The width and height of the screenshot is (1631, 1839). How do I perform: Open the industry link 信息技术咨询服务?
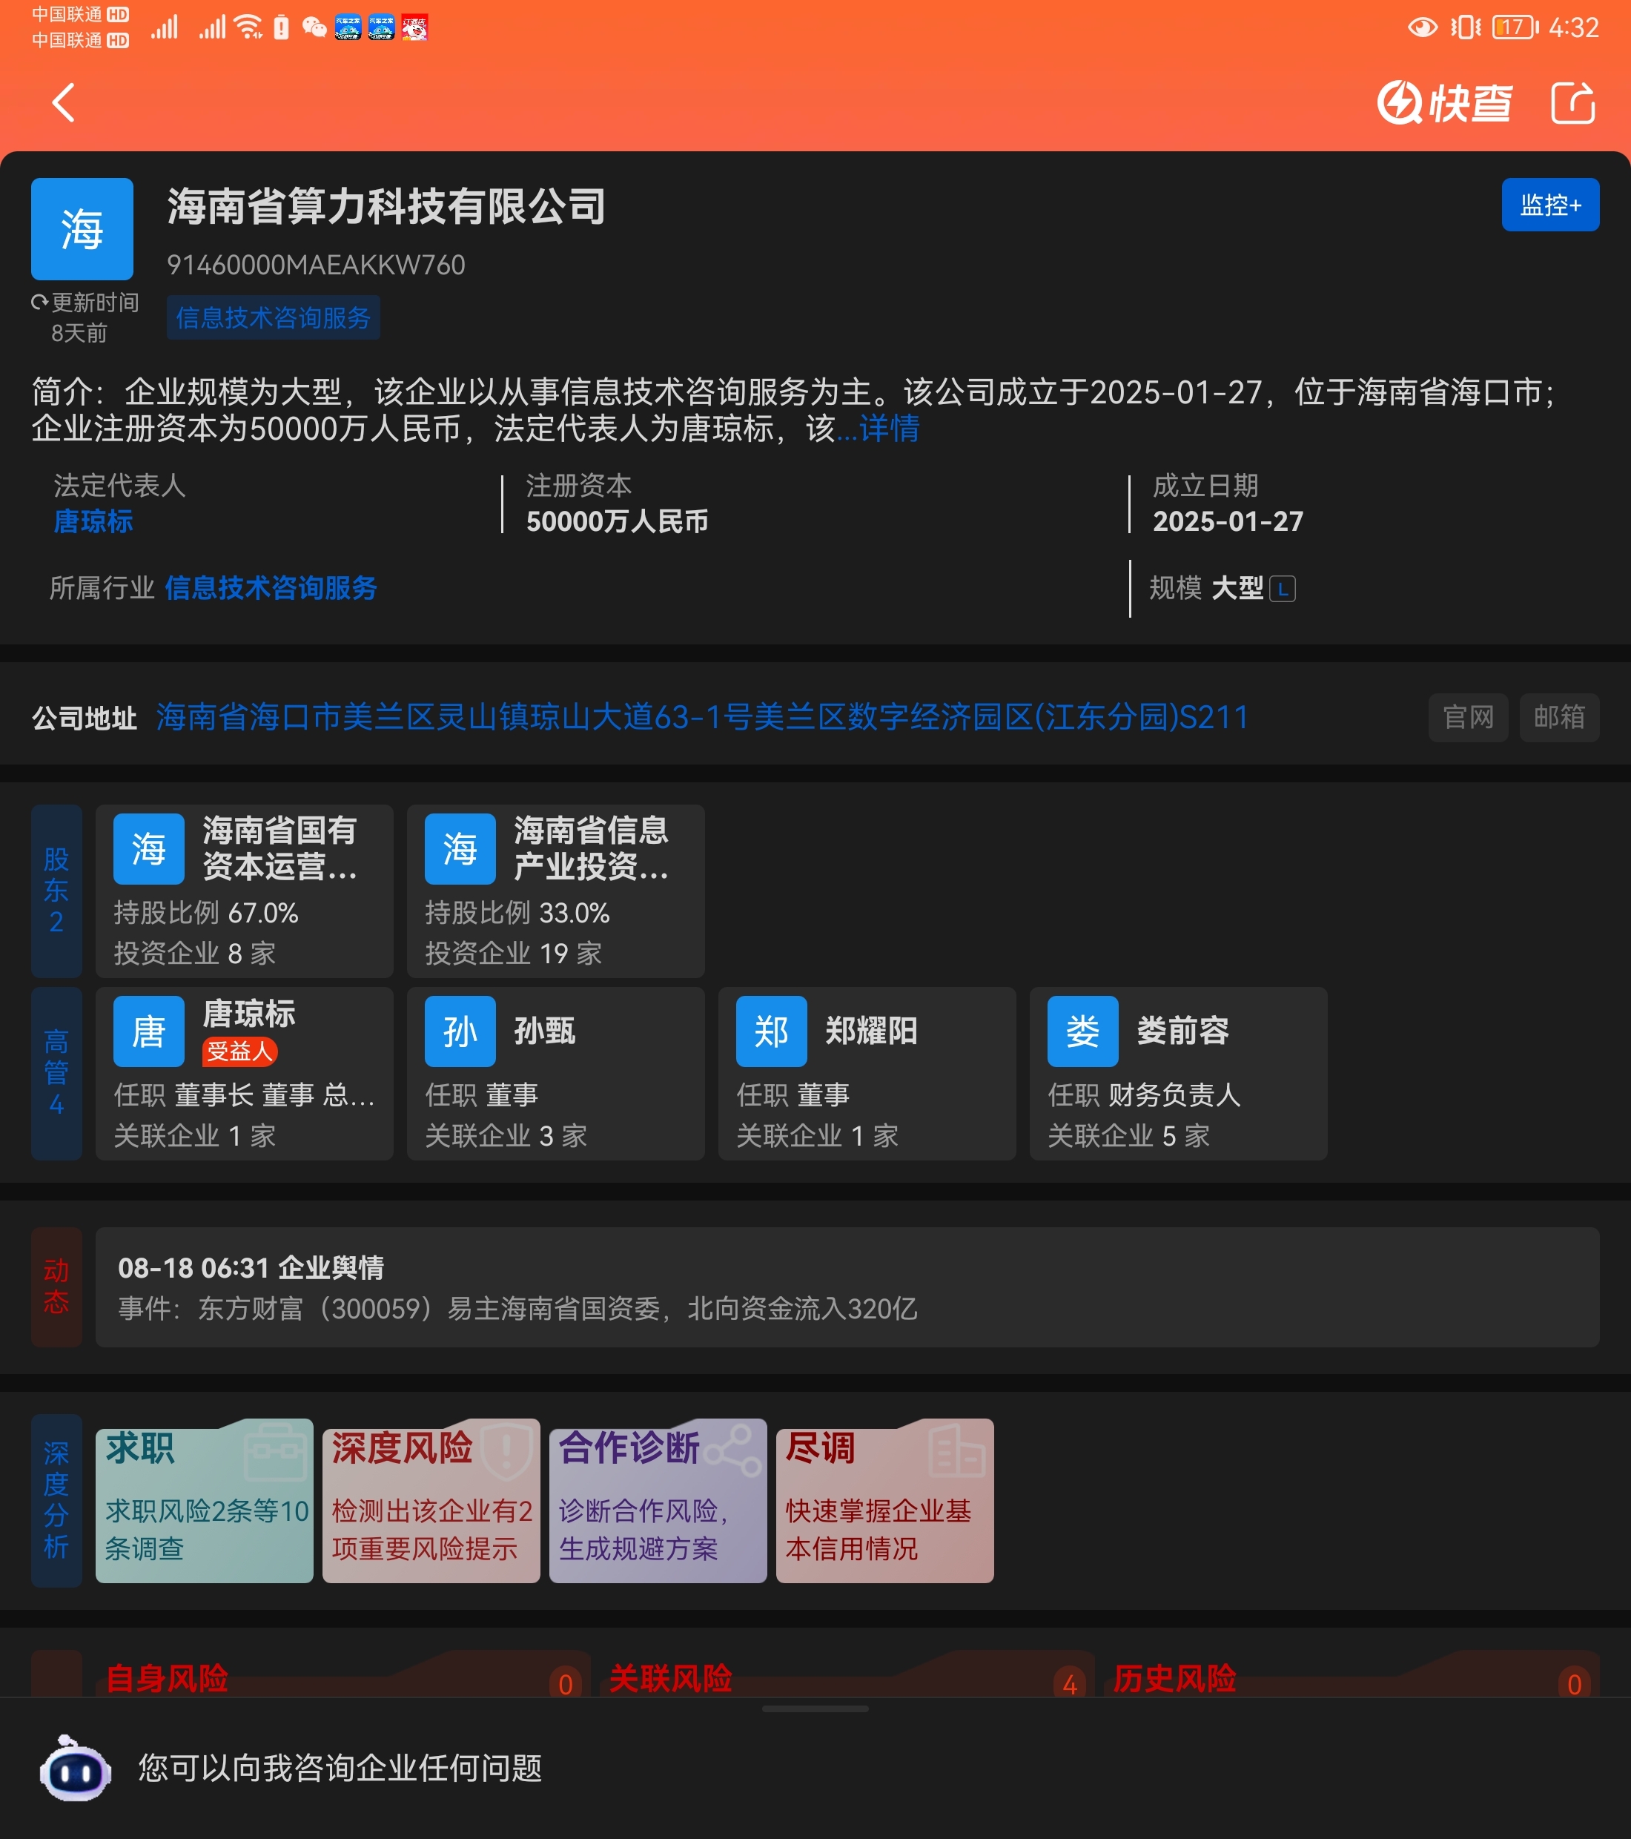271,587
